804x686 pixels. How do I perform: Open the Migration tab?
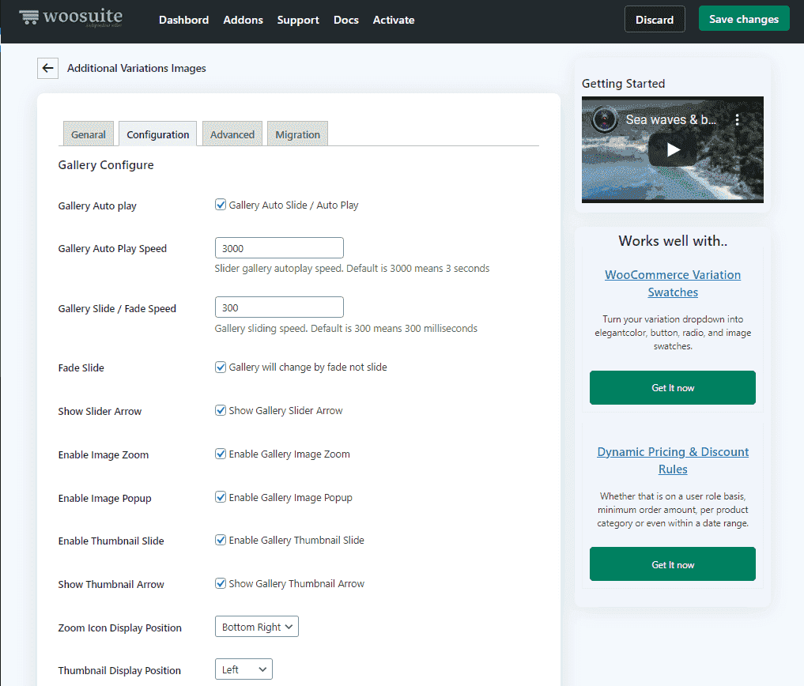(x=297, y=134)
